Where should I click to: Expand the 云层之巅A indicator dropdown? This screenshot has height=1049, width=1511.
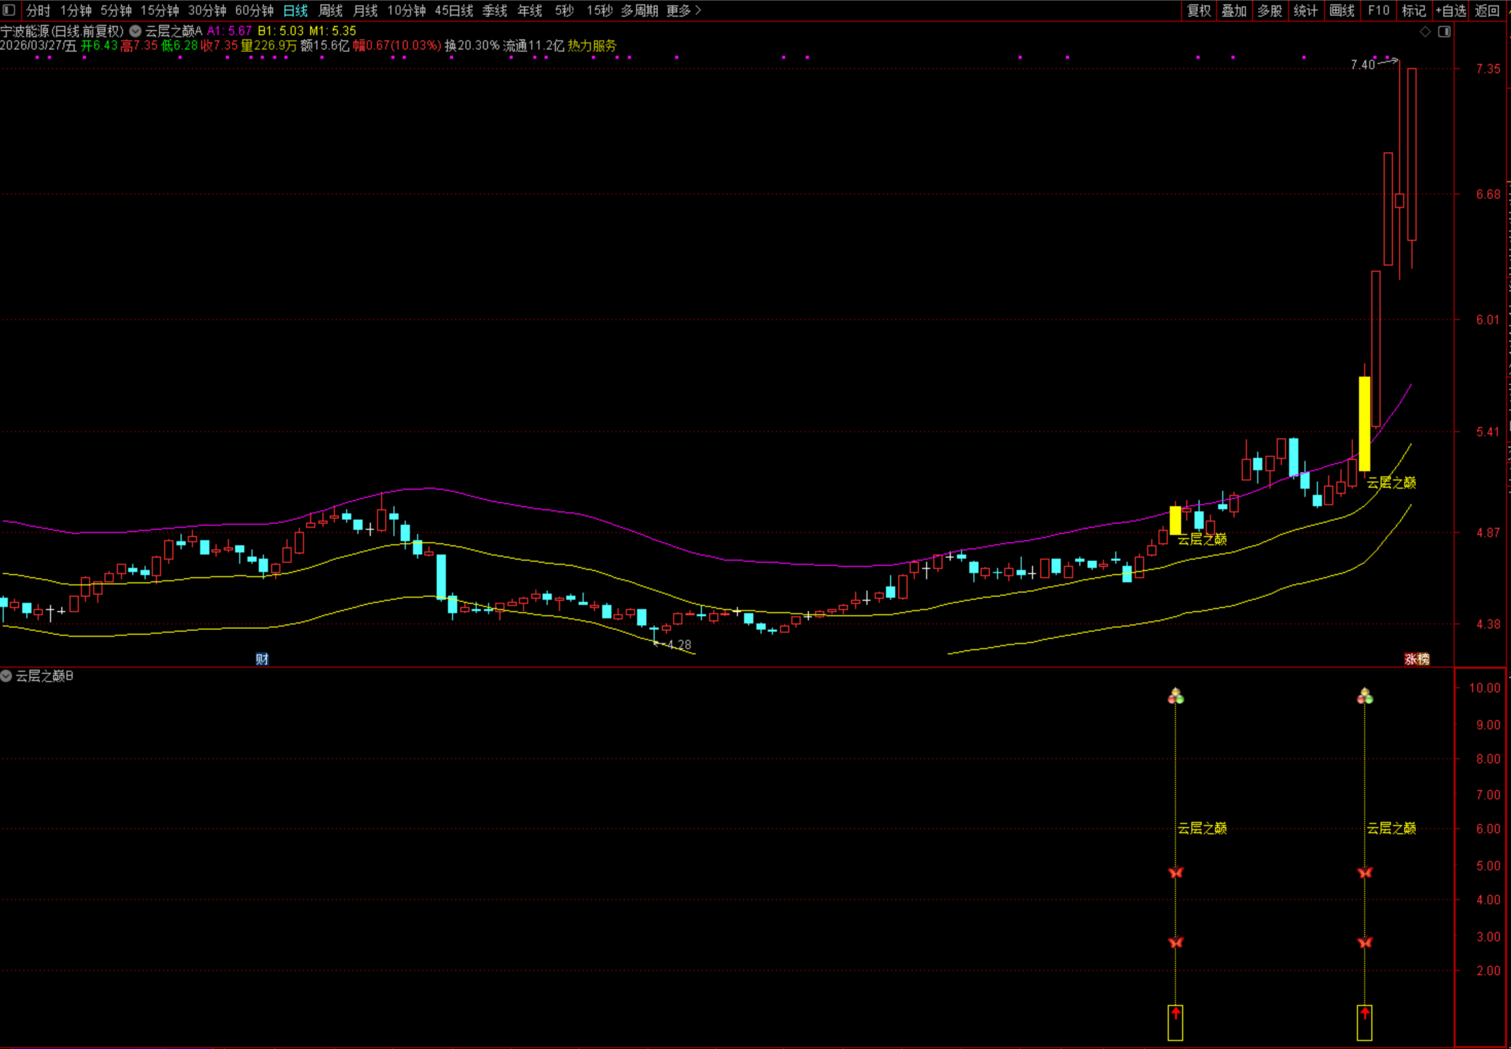[135, 31]
